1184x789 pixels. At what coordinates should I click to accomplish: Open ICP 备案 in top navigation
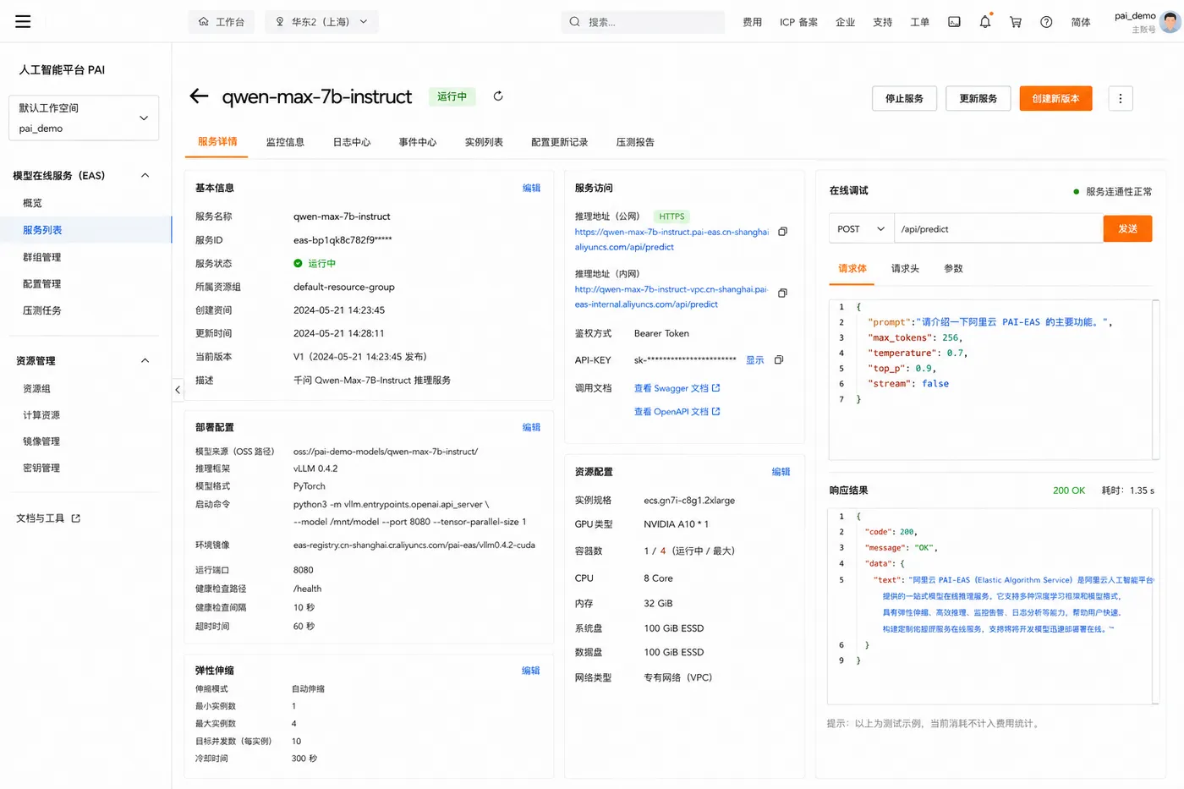click(798, 22)
